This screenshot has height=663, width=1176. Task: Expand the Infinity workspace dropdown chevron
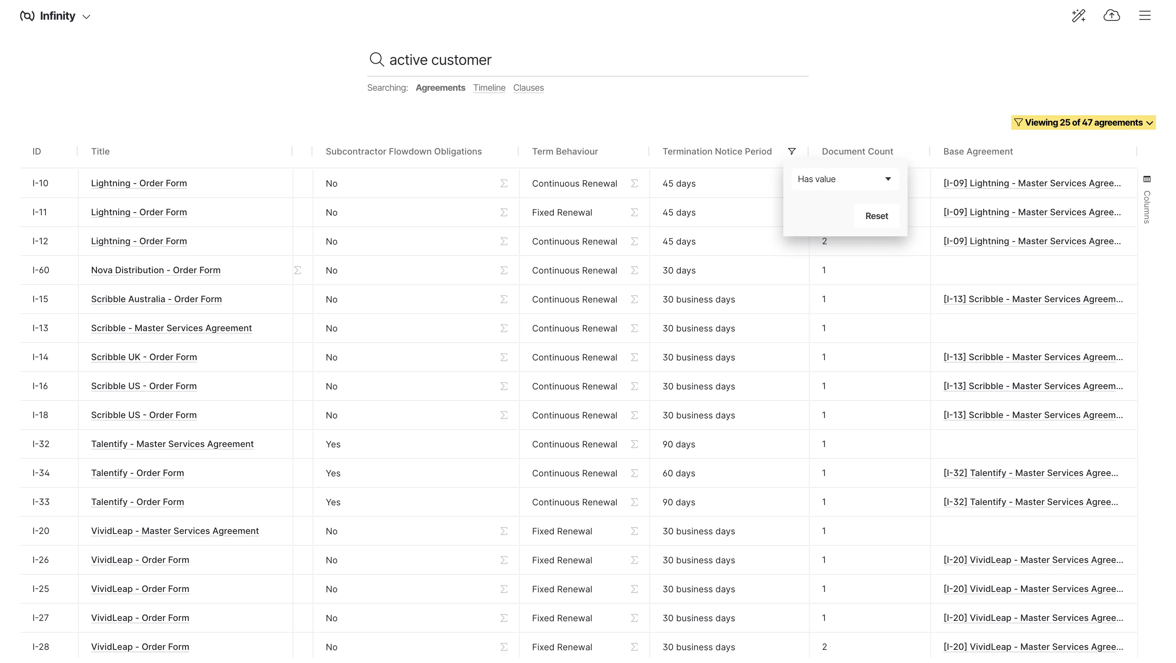pyautogui.click(x=86, y=17)
